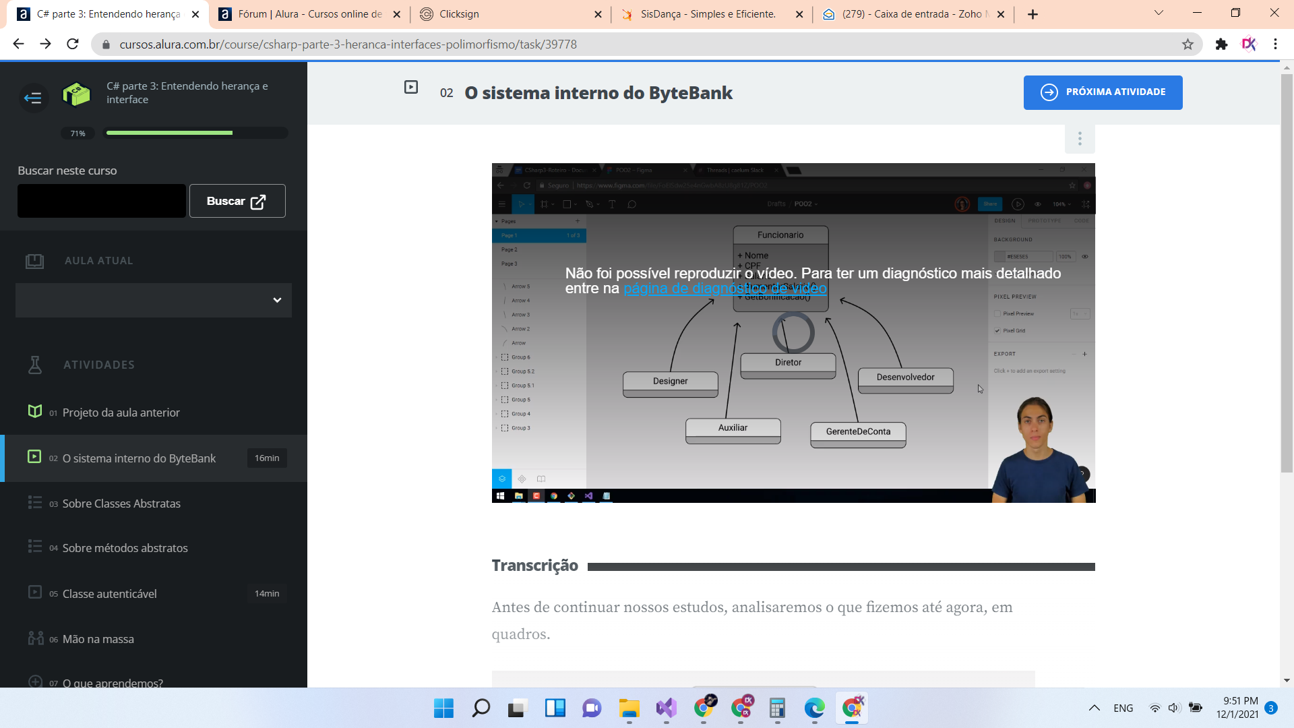Image resolution: width=1294 pixels, height=728 pixels.
Task: Open Windows taskbar search
Action: pos(481,708)
